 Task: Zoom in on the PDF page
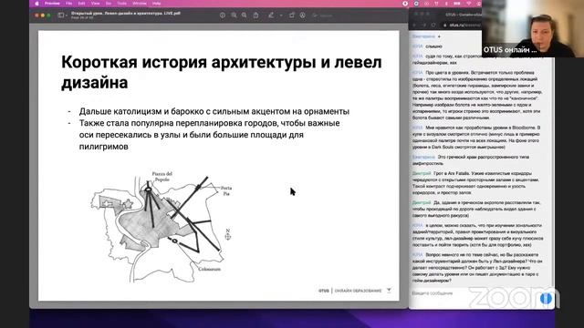[244, 15]
